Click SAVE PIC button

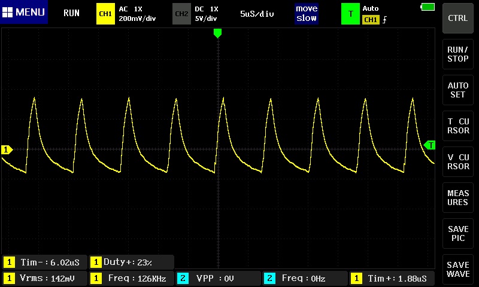[x=457, y=233]
